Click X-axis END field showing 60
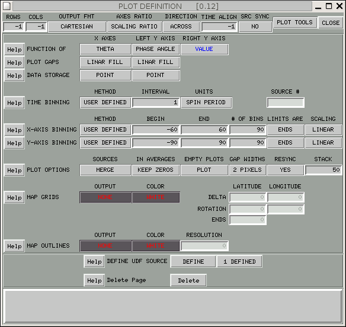Viewport: 346px width, 327px height. [204, 130]
